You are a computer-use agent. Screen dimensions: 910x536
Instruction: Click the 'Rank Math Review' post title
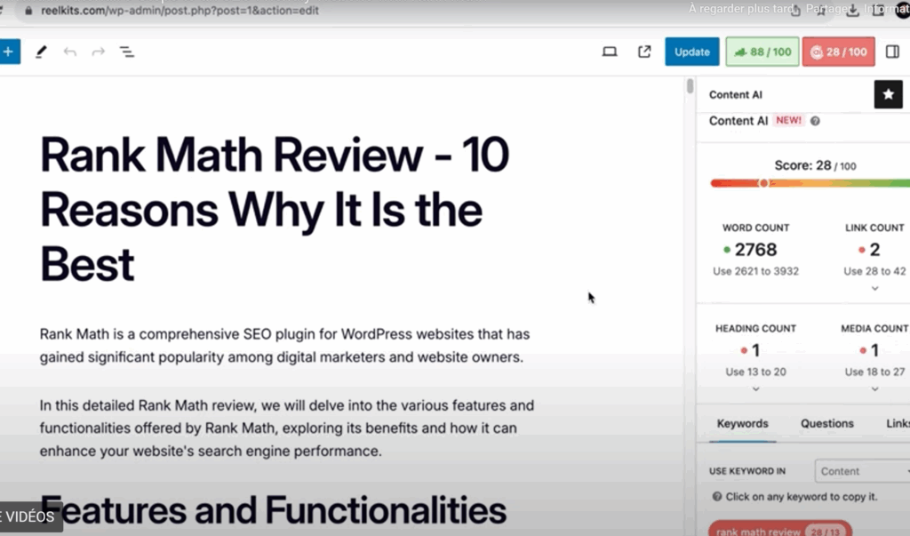tap(275, 209)
